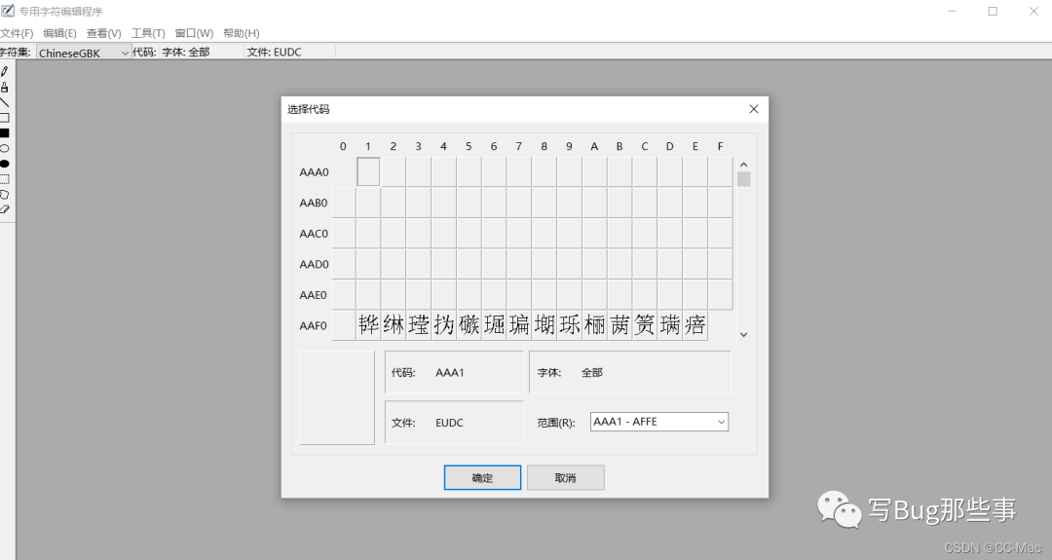
Task: Click the scrollbar thumb of the code grid
Action: coord(743,179)
